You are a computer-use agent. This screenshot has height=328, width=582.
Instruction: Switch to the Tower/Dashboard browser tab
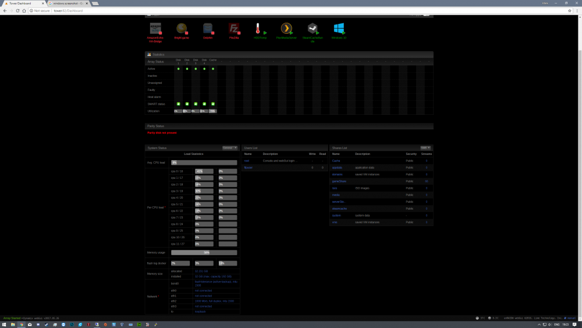coord(23,3)
